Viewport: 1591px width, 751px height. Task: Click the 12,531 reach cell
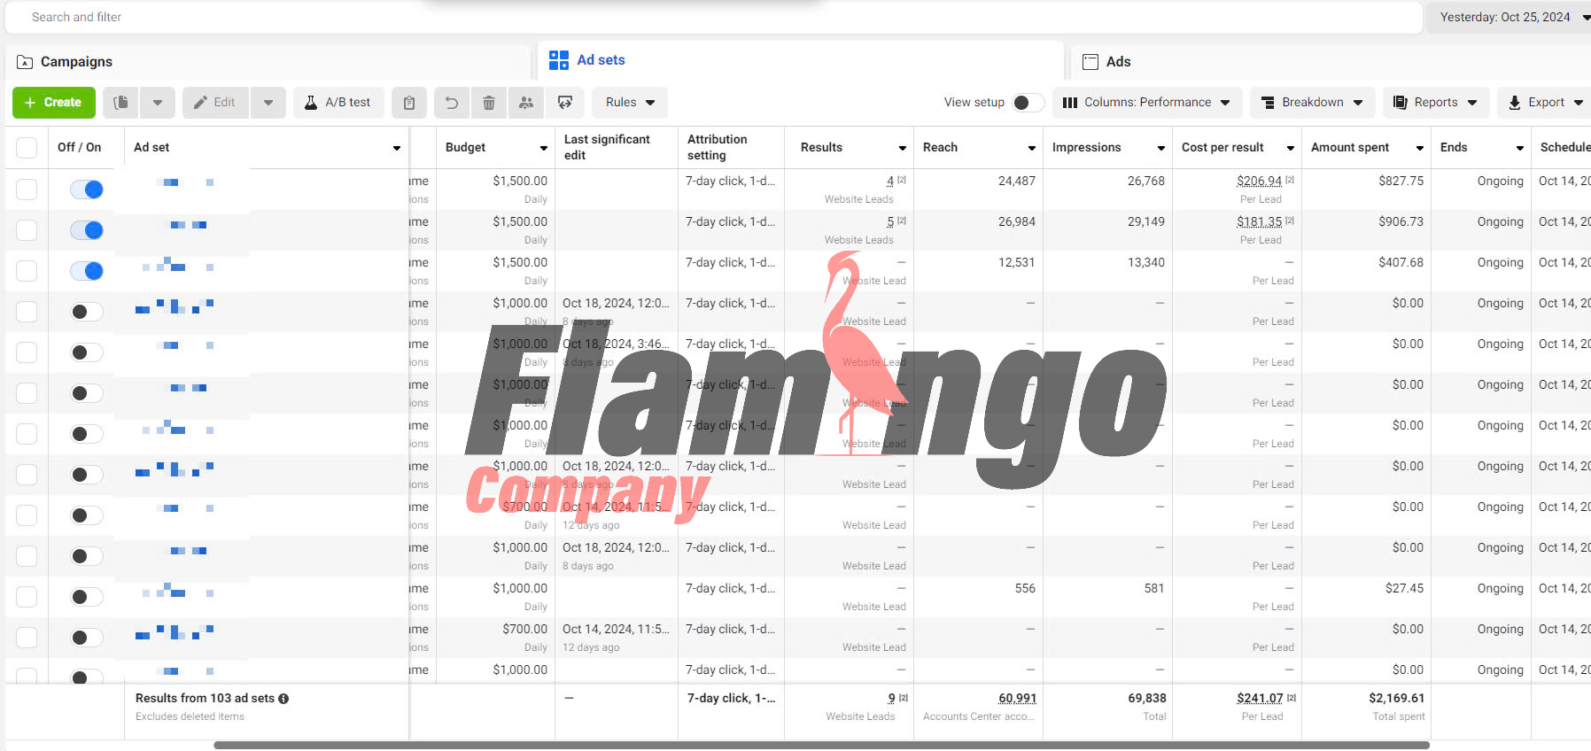click(x=1016, y=262)
